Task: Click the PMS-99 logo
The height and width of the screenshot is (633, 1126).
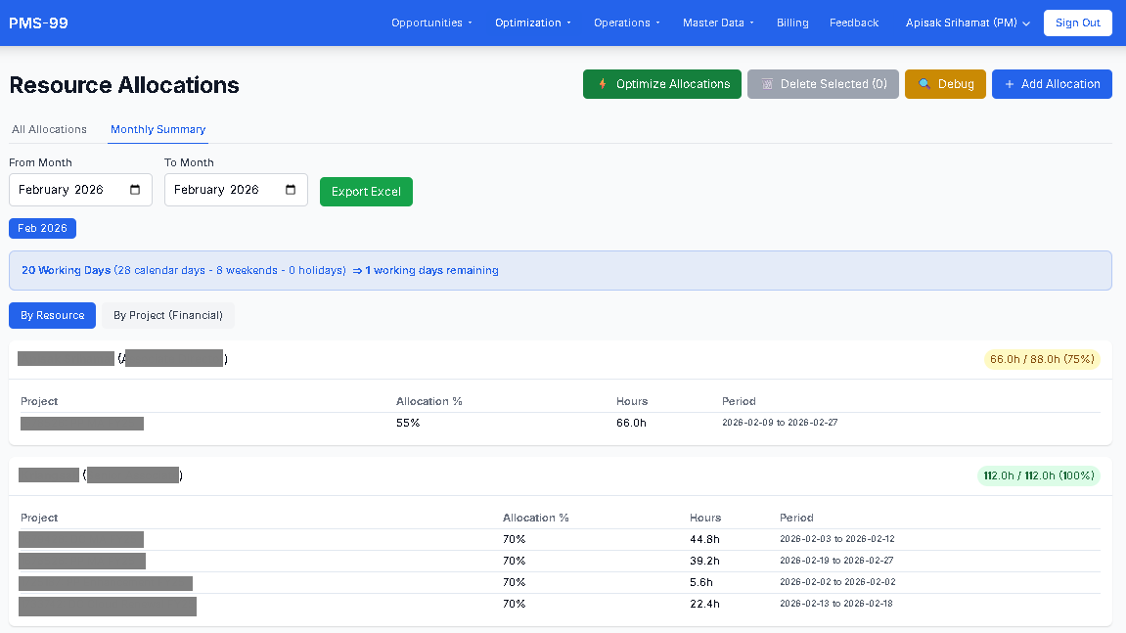Action: point(38,23)
